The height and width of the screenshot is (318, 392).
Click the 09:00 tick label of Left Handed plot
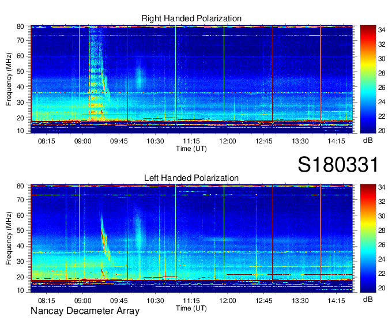click(x=83, y=301)
